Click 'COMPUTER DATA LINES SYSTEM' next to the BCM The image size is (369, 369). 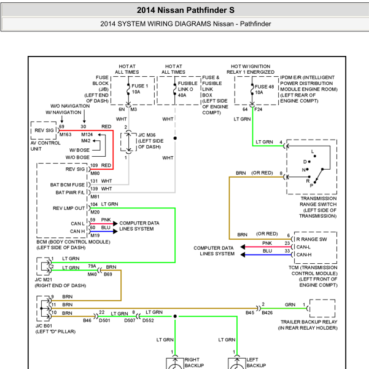pyautogui.click(x=139, y=226)
